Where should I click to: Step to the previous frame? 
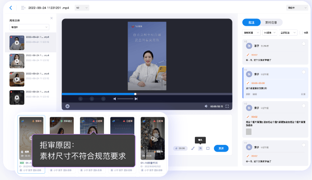click(114, 99)
